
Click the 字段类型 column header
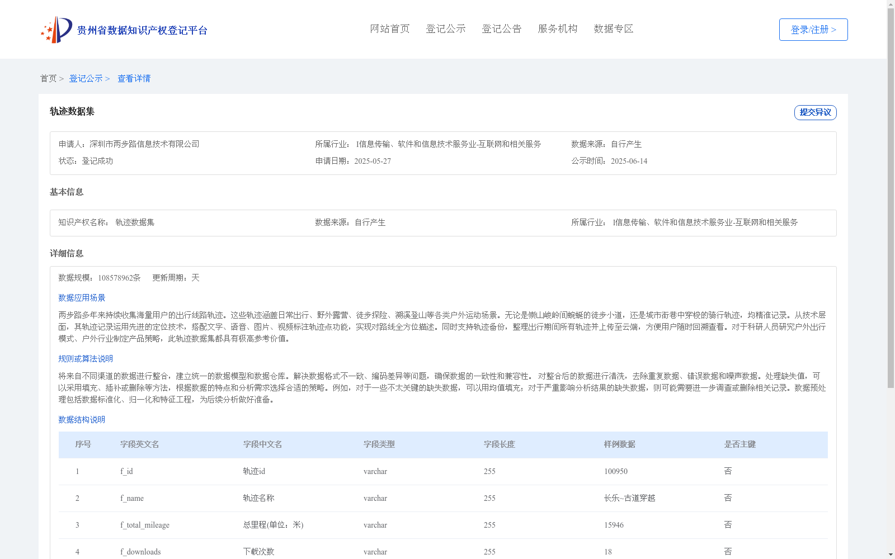379,444
